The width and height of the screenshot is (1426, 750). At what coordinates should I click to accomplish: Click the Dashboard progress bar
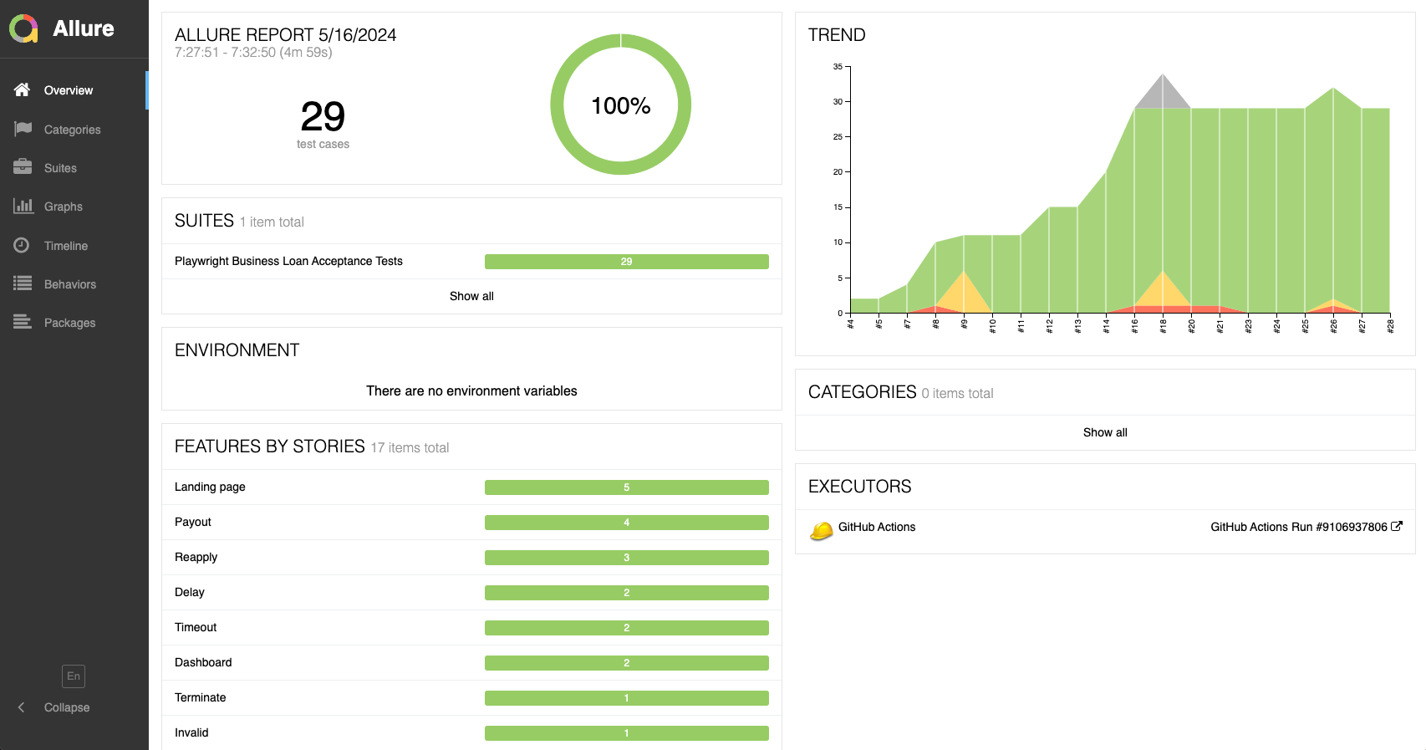(x=627, y=663)
